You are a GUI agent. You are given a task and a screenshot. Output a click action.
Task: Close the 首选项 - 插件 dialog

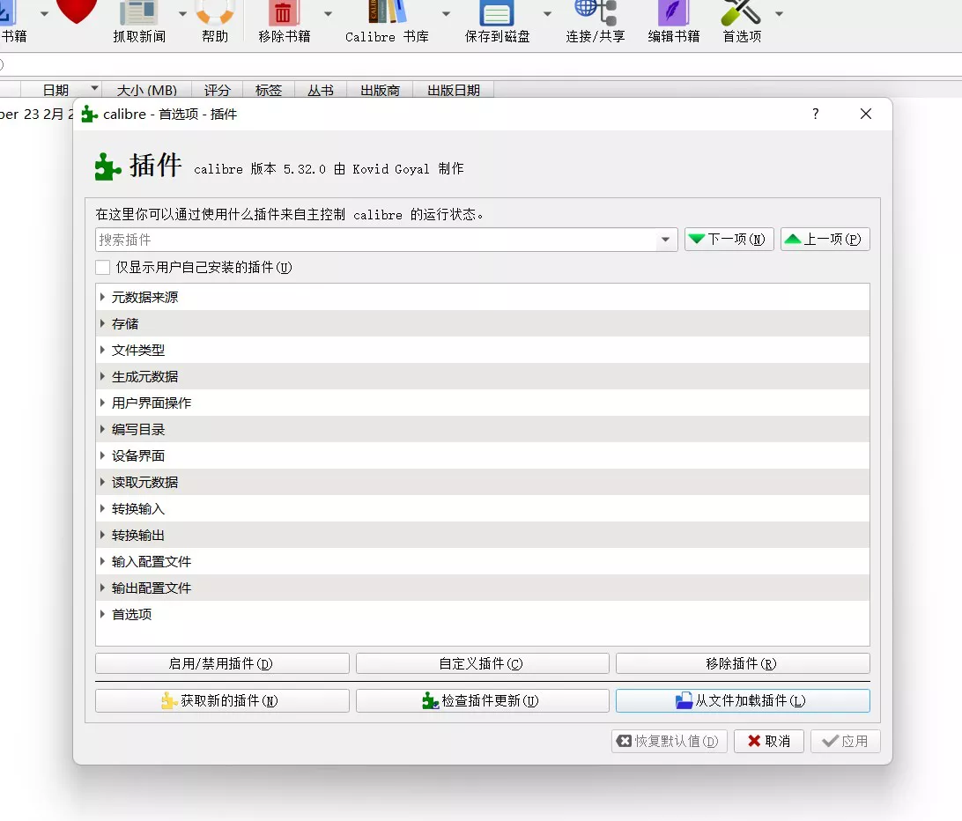tap(866, 114)
